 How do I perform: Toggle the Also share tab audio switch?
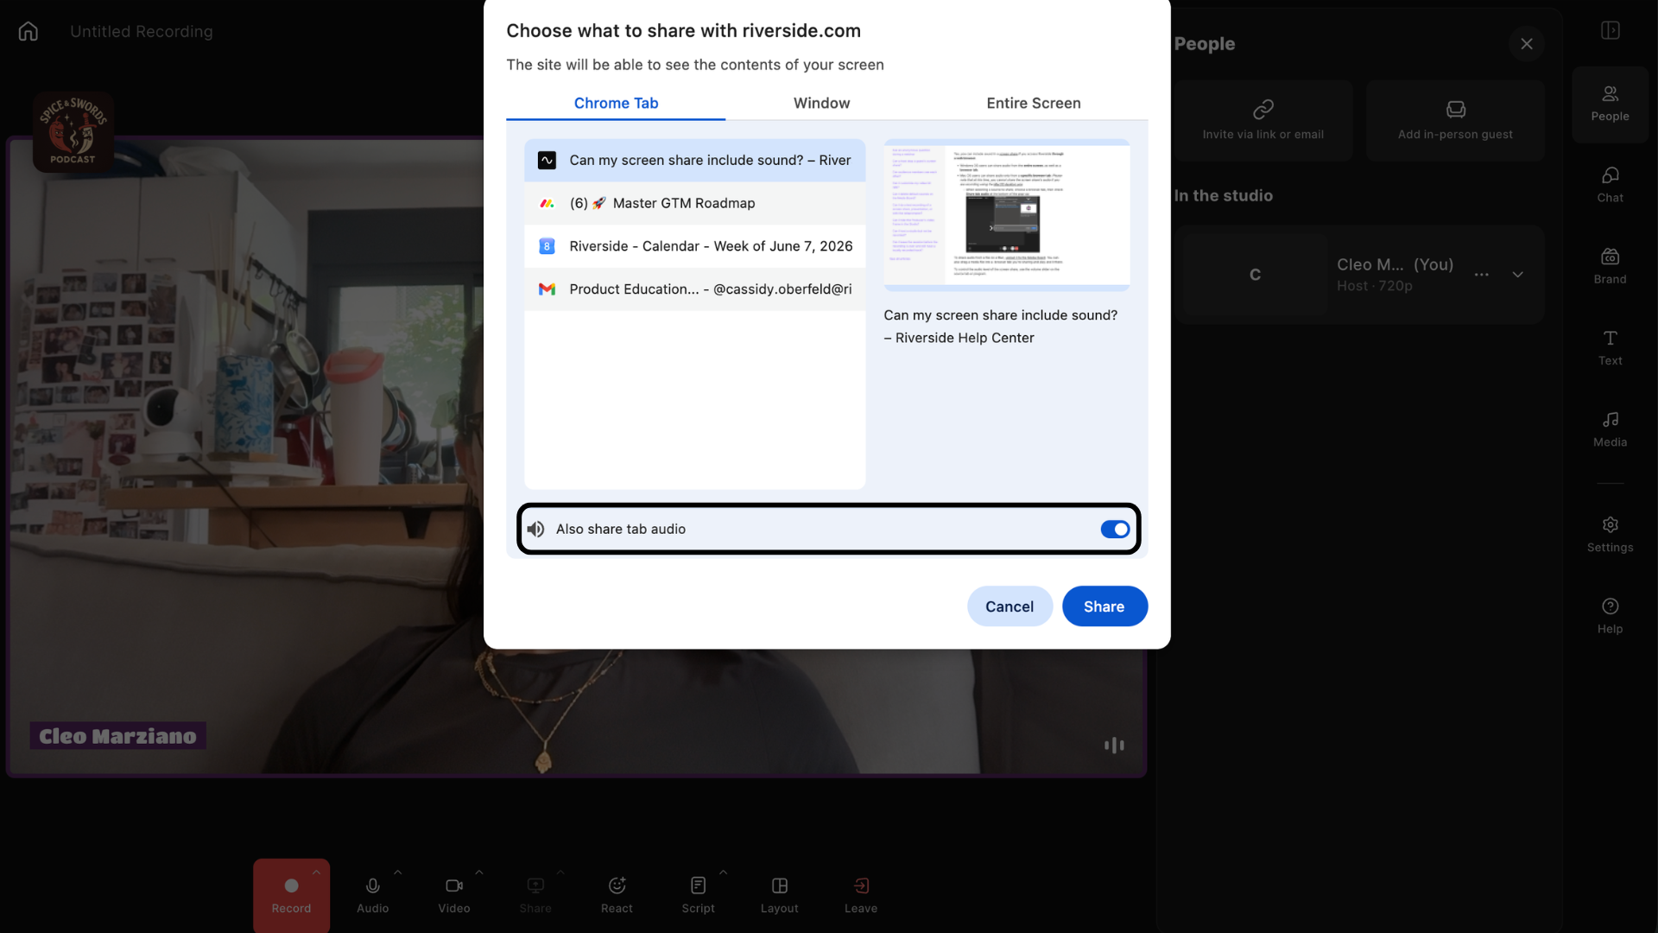click(1115, 529)
